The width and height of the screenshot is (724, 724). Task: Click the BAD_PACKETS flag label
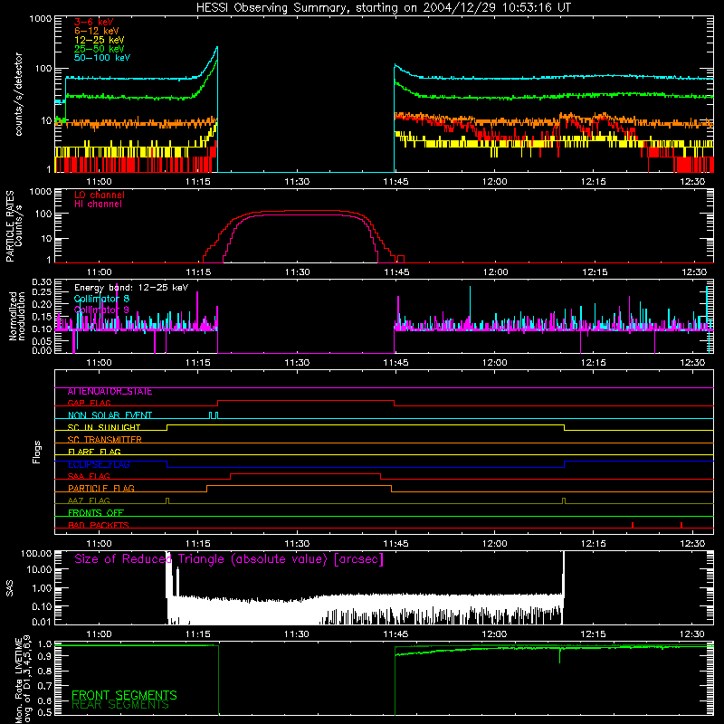coord(99,525)
